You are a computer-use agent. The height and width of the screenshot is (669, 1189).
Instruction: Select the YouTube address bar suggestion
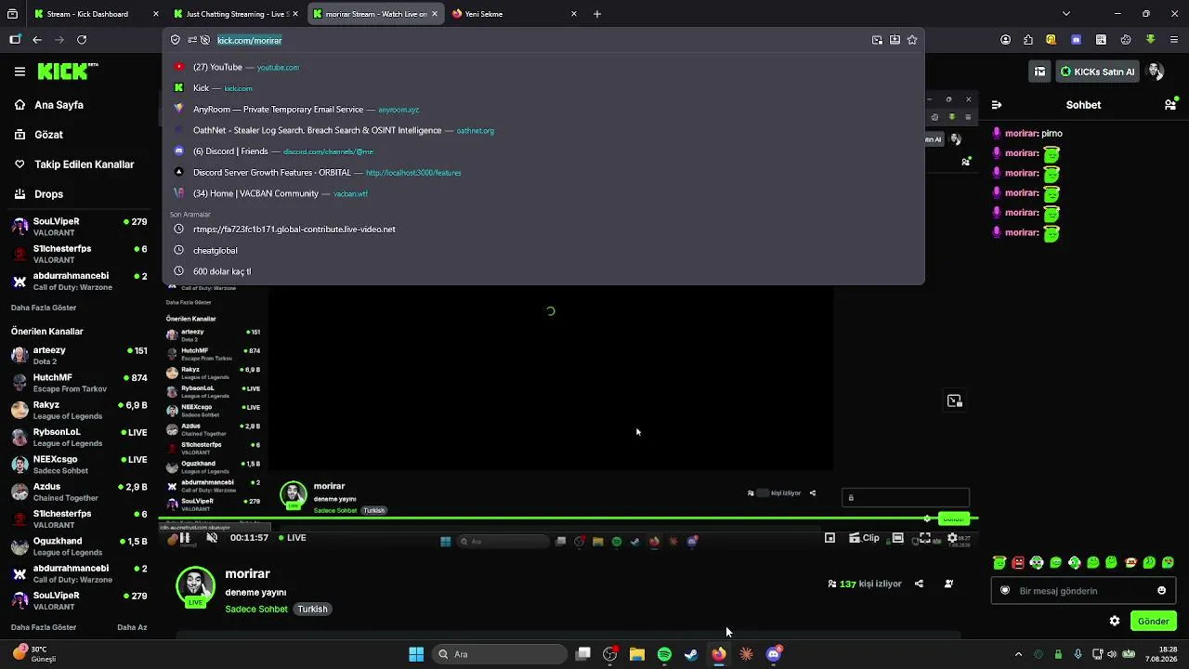coord(543,67)
